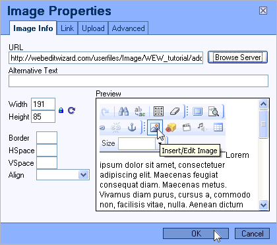Open the Size dropdown in preview
This screenshot has height=245, width=277.
[160, 143]
